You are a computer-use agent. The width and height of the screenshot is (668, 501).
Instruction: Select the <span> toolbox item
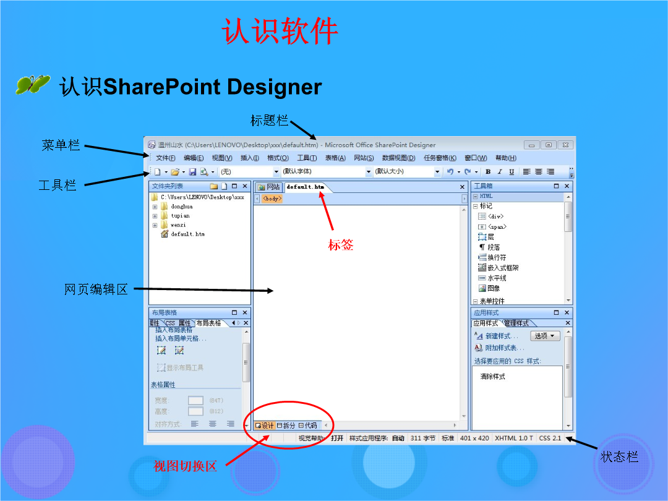click(492, 226)
